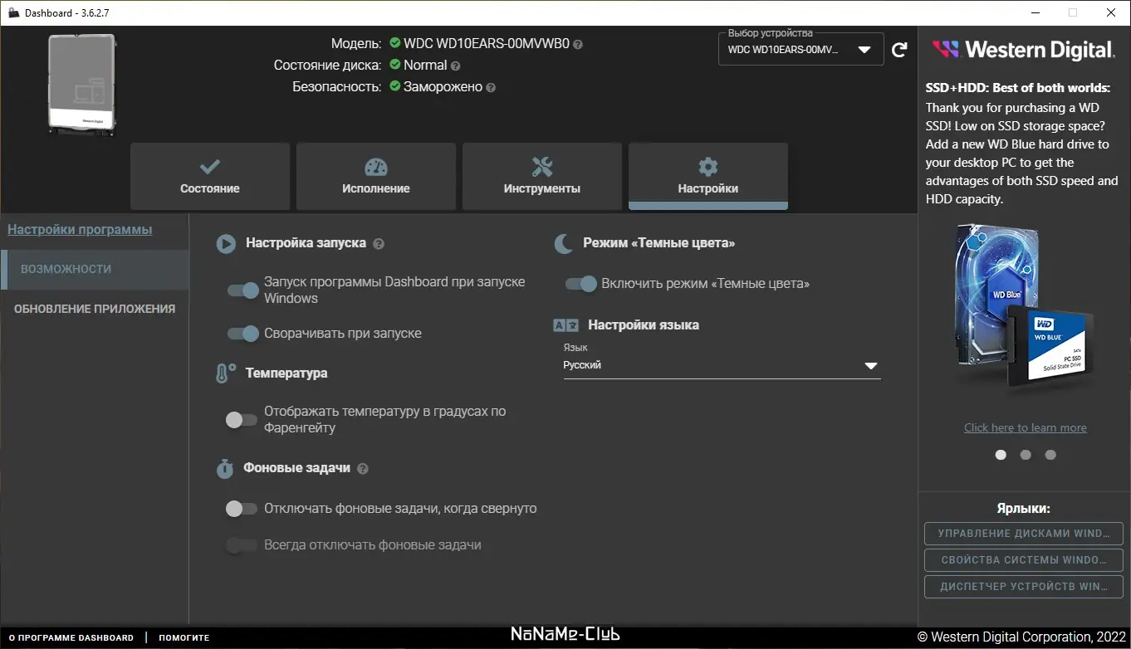This screenshot has width=1131, height=649.
Task: Click the thermometer icon beside Температура
Action: pos(224,373)
